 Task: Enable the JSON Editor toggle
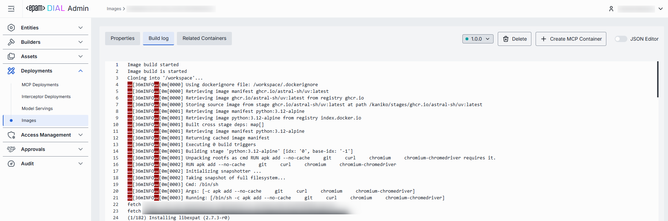(x=621, y=39)
